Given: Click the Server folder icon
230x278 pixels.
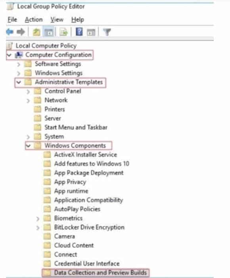Looking at the screenshot, I should pyautogui.click(x=38, y=118).
